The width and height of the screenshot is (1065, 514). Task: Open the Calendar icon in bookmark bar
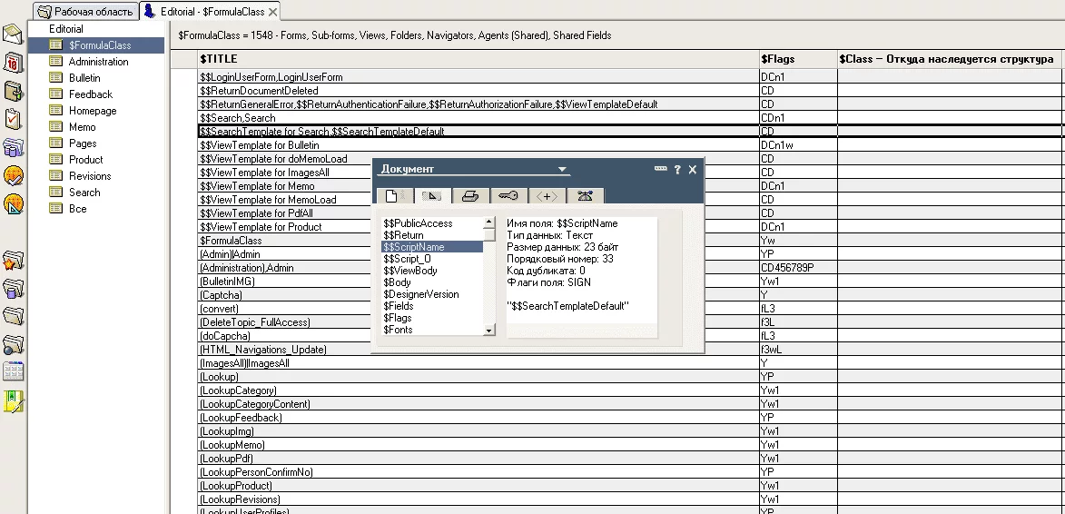[13, 63]
